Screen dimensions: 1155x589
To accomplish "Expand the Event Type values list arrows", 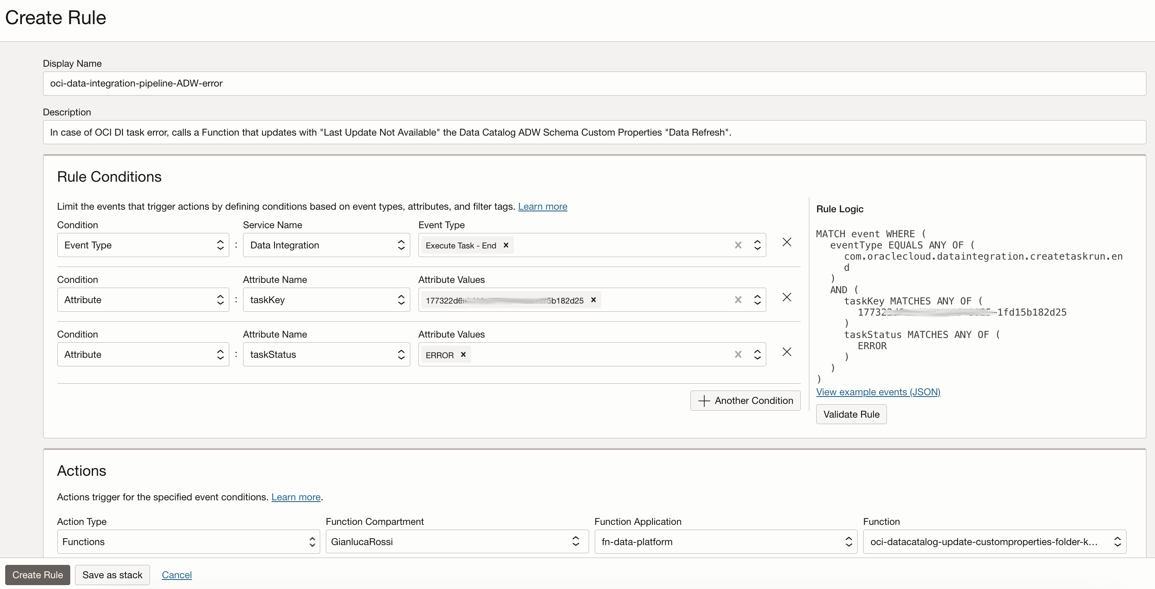I will coord(757,245).
